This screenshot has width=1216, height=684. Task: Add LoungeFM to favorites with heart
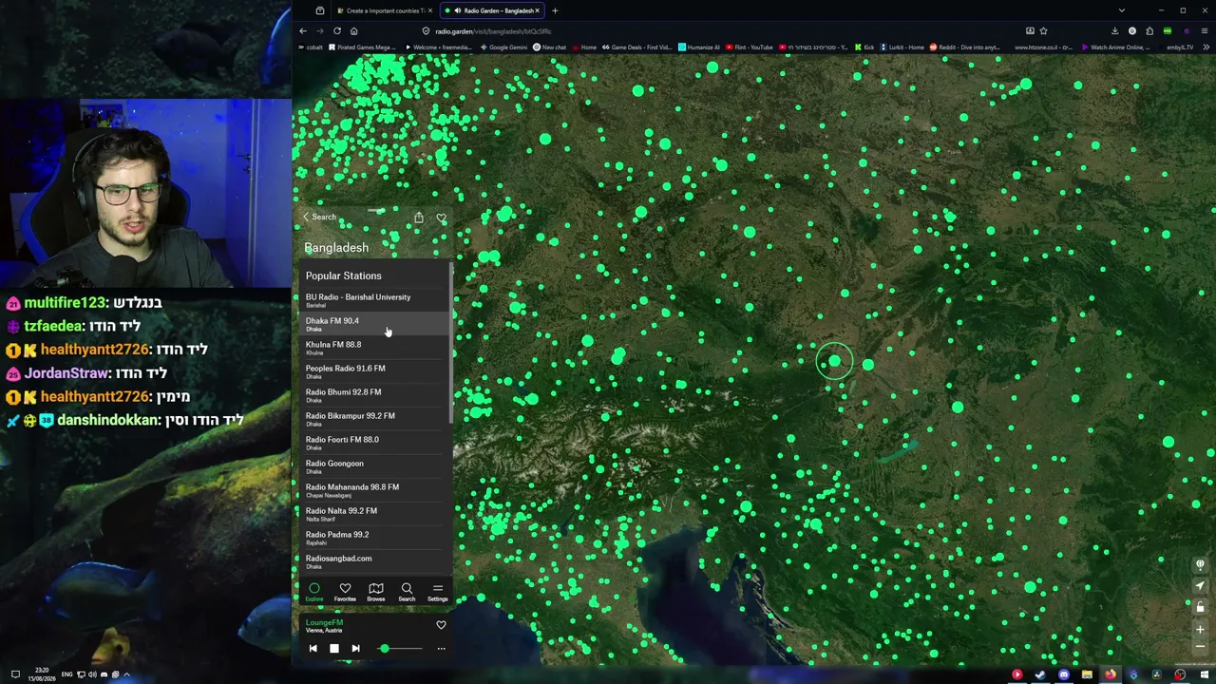point(441,625)
